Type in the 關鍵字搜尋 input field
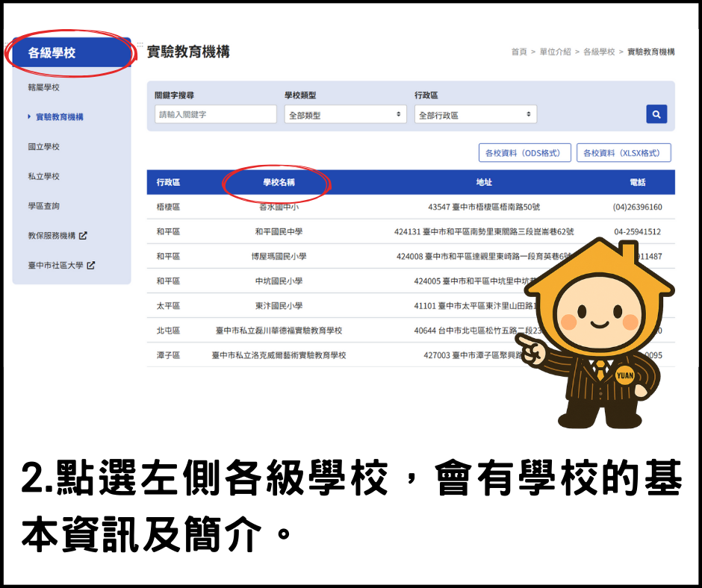 (215, 115)
